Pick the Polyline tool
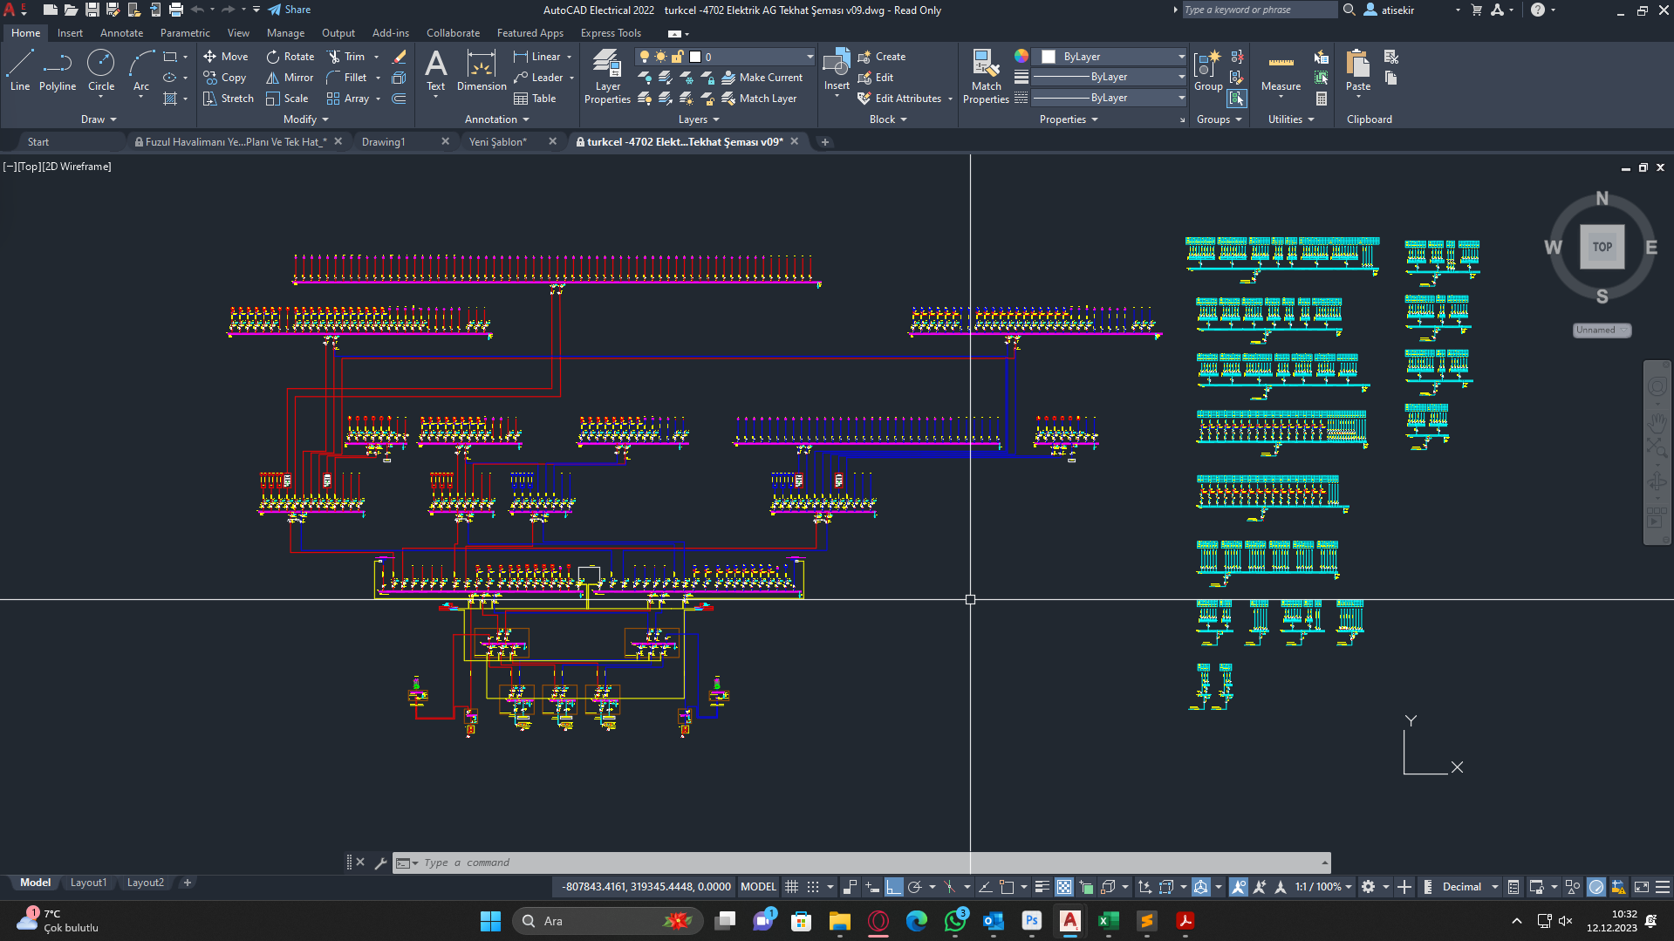 coord(58,70)
